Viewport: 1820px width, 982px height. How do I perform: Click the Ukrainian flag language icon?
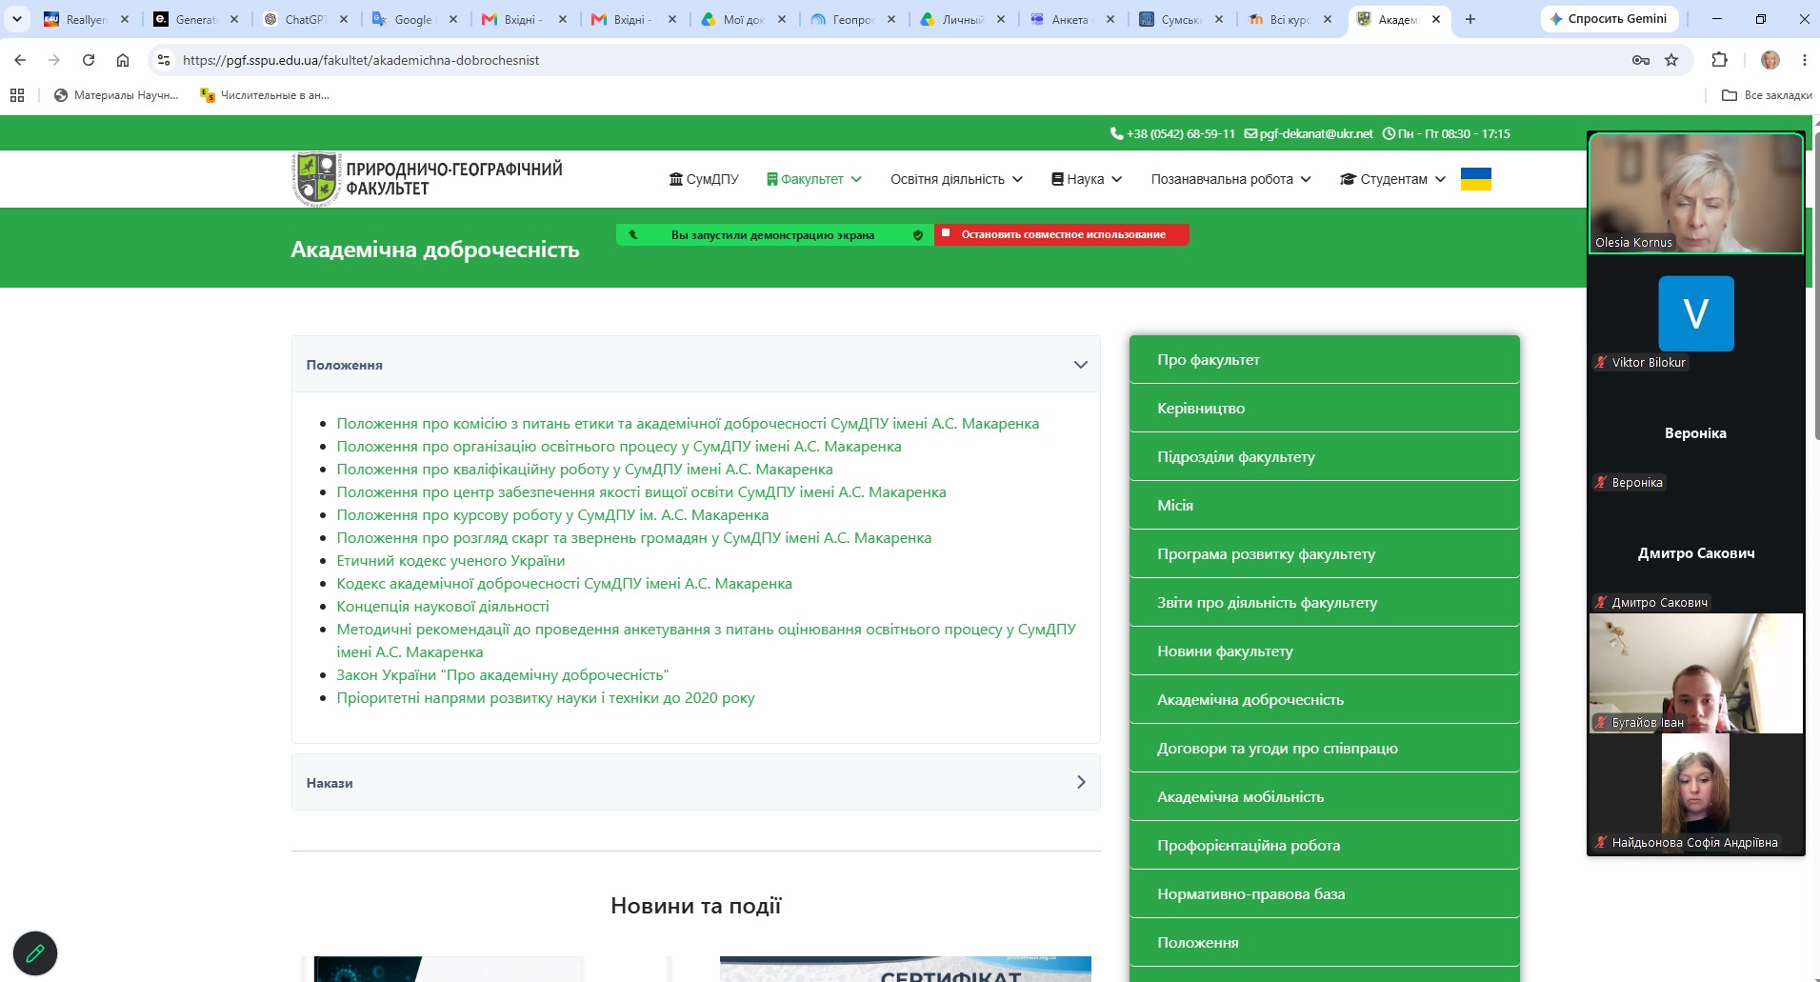1476,179
